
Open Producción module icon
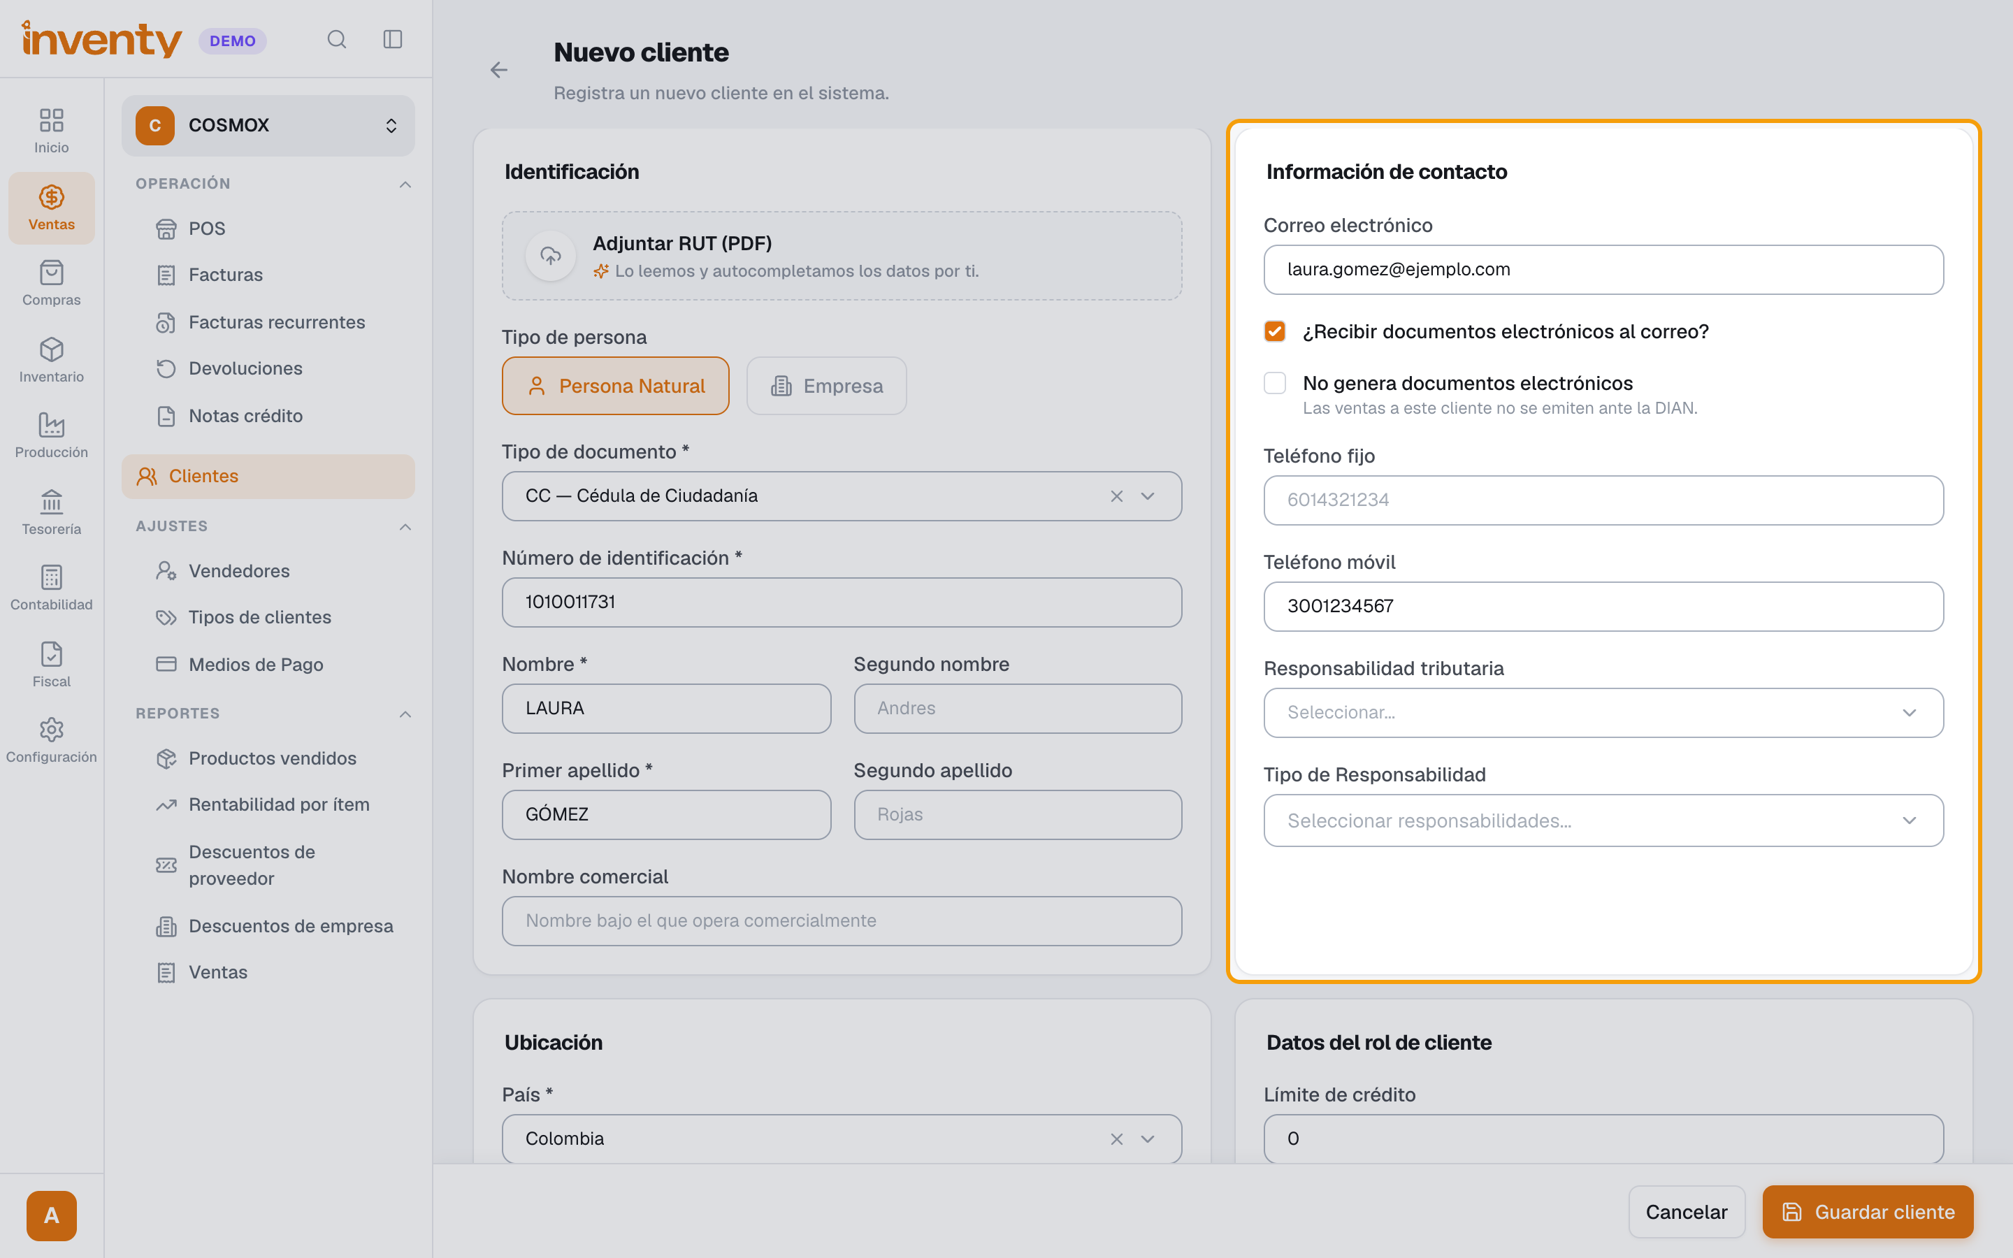pyautogui.click(x=52, y=436)
